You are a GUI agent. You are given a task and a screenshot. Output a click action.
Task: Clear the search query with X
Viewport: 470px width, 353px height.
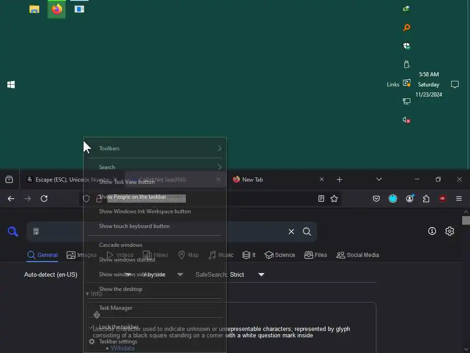(291, 232)
